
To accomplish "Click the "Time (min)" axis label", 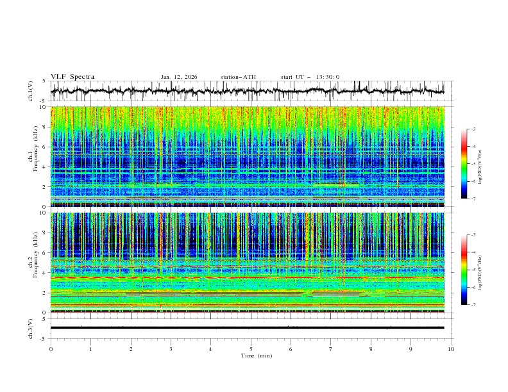I will tap(257, 355).
